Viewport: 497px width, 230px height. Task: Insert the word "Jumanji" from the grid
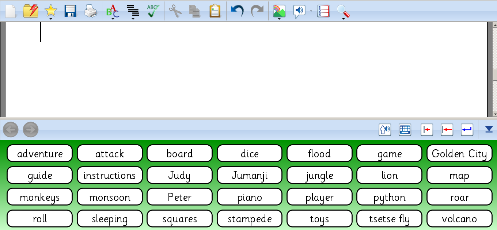(250, 175)
